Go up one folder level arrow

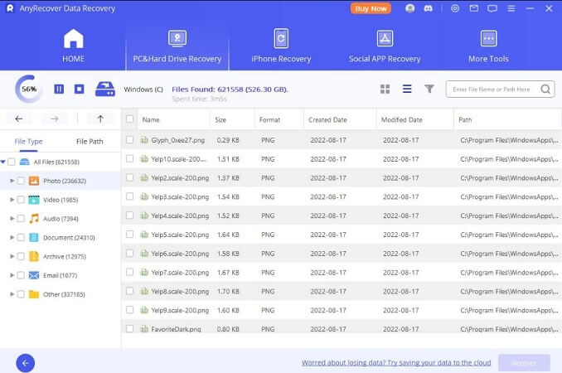click(x=100, y=119)
